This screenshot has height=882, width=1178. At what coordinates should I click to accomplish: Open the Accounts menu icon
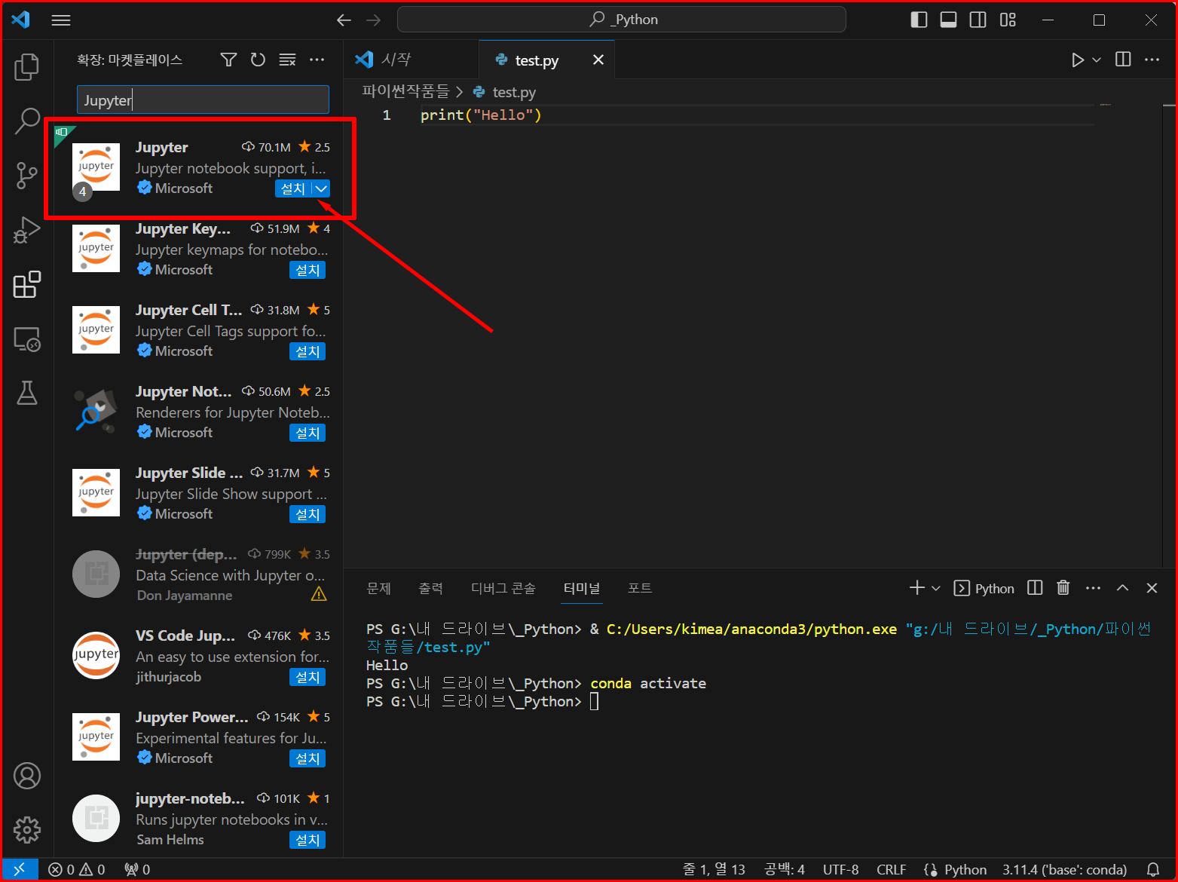pyautogui.click(x=27, y=776)
